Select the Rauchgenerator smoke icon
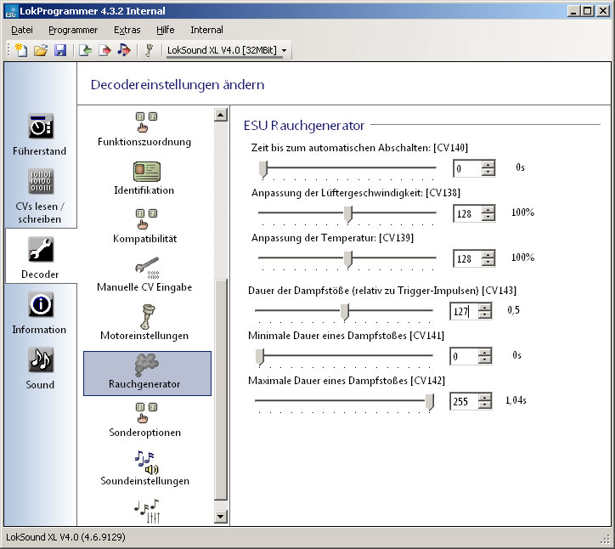615x549 pixels. coord(147,365)
